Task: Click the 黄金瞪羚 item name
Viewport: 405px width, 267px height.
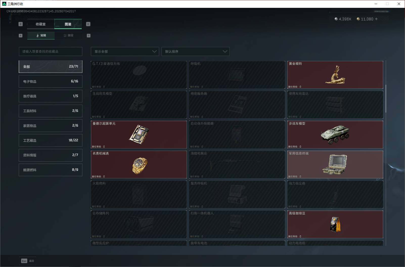Action: [295, 64]
